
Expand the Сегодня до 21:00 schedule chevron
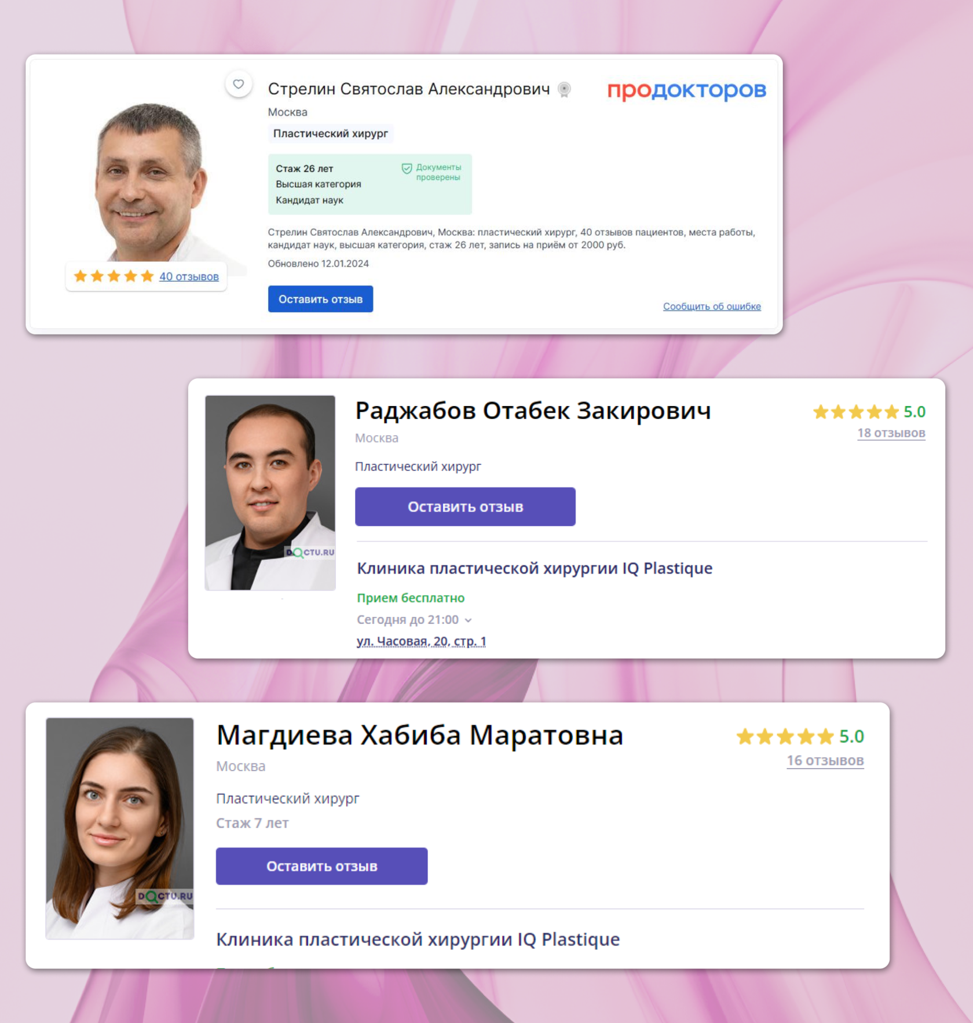469,620
